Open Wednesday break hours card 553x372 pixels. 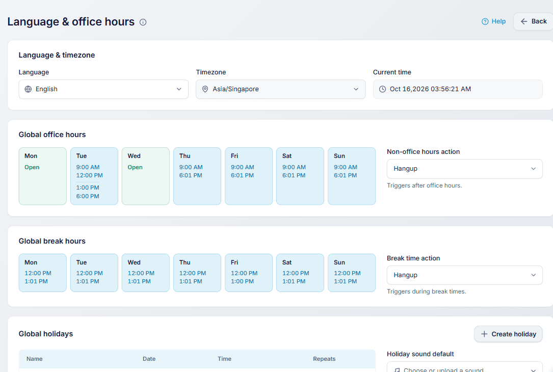click(146, 273)
